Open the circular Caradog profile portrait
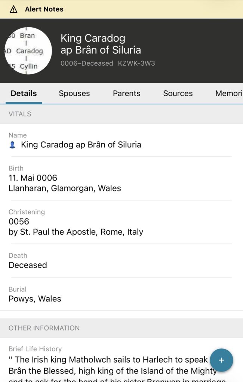 (x=28, y=51)
